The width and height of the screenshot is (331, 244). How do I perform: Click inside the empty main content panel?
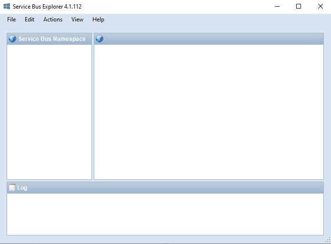click(x=209, y=112)
